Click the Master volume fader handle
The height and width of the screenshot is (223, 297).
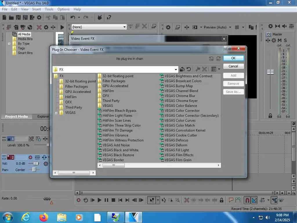point(270,72)
